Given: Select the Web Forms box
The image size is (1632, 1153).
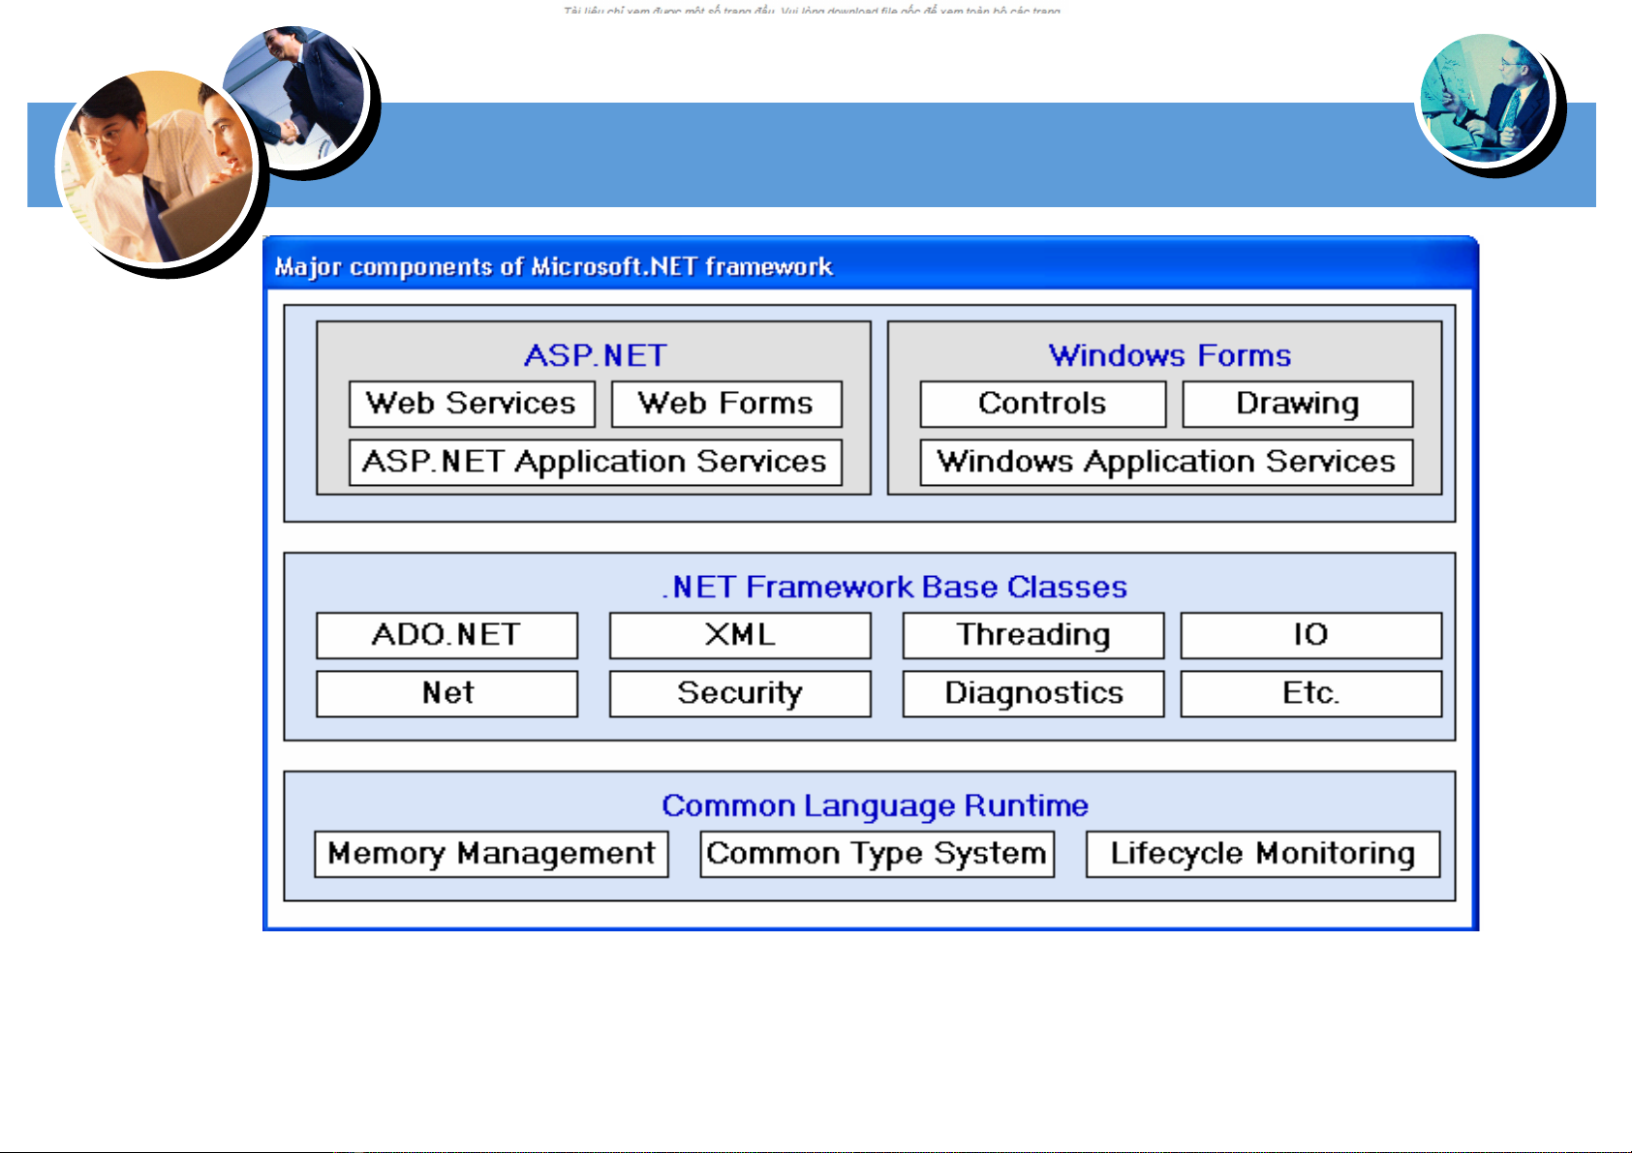Looking at the screenshot, I should coord(725,404).
